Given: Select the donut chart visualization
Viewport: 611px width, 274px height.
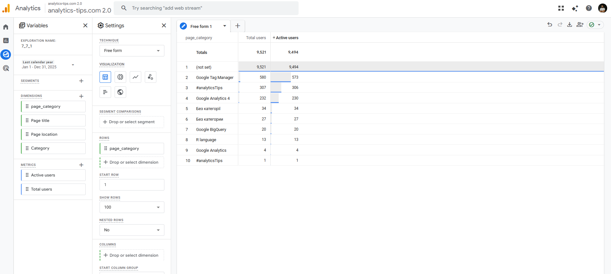Looking at the screenshot, I should (120, 77).
